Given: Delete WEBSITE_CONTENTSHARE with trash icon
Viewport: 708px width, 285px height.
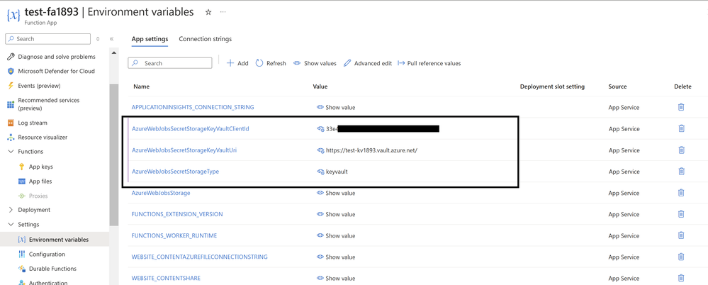Looking at the screenshot, I should [x=681, y=278].
